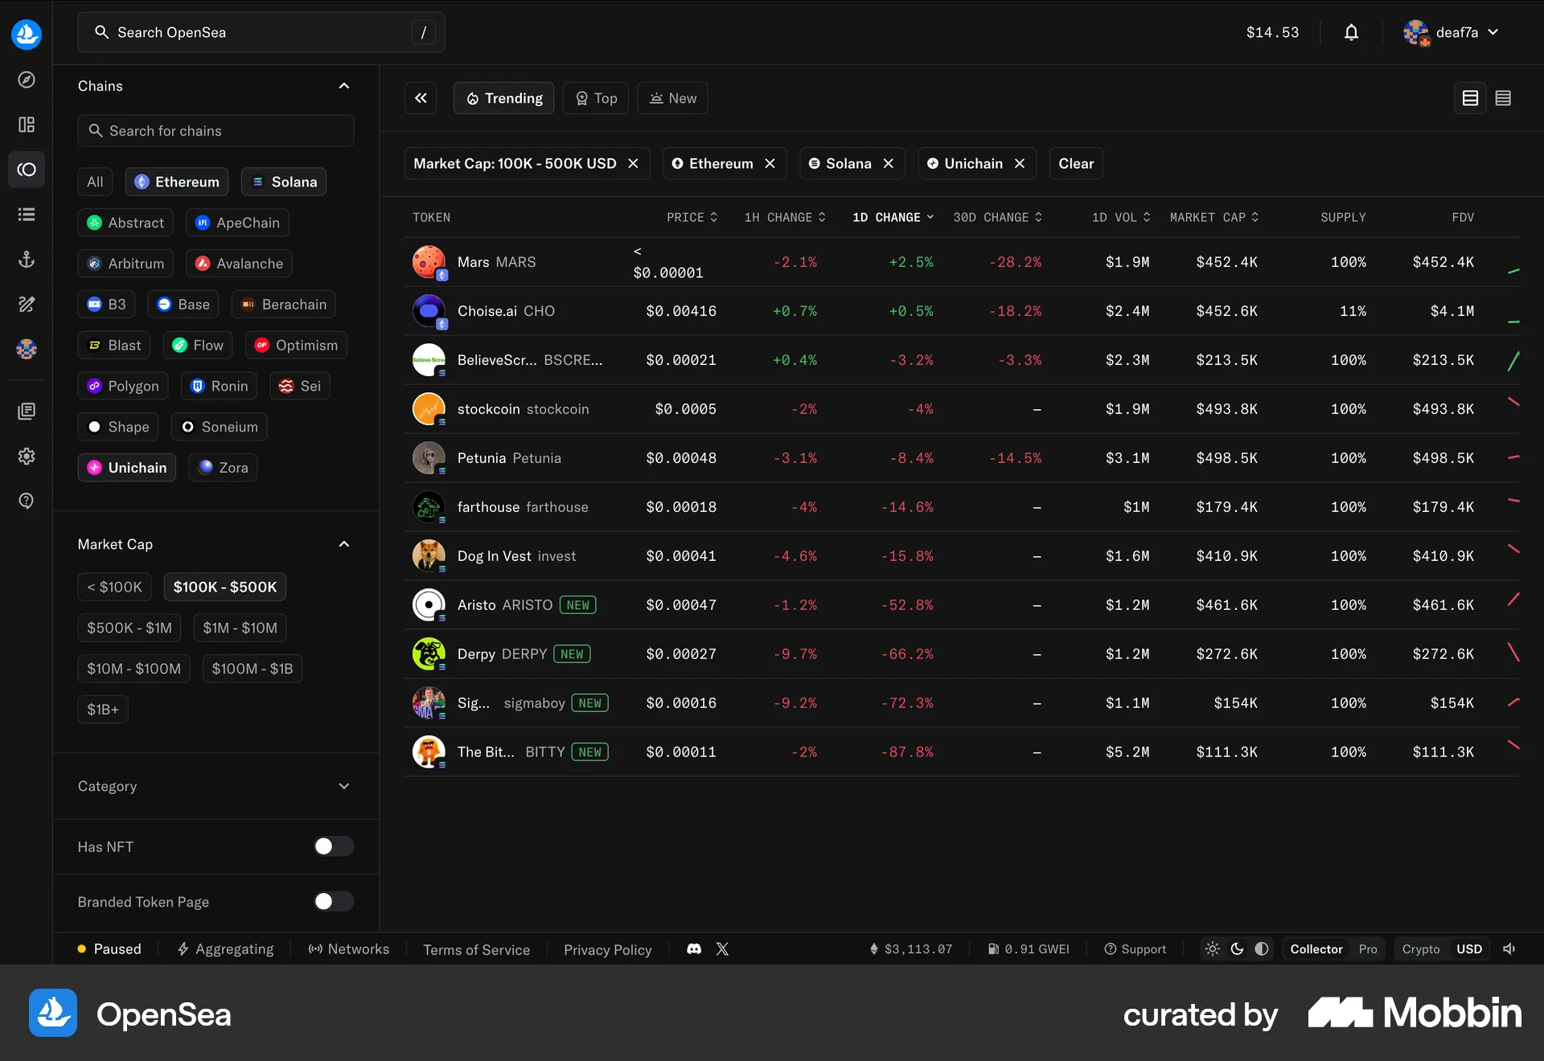The height and width of the screenshot is (1061, 1544).
Task: Select the $1M - $10M market cap
Action: (240, 628)
